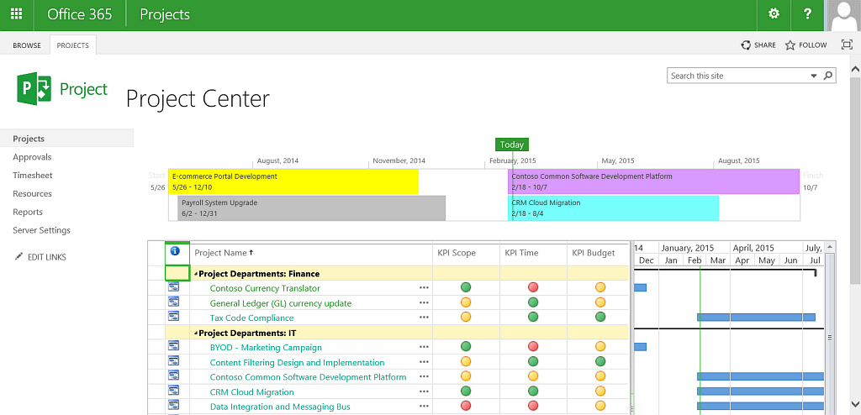This screenshot has width=861, height=415.
Task: Click project icon beside Content Filtering Design
Action: 174,360
